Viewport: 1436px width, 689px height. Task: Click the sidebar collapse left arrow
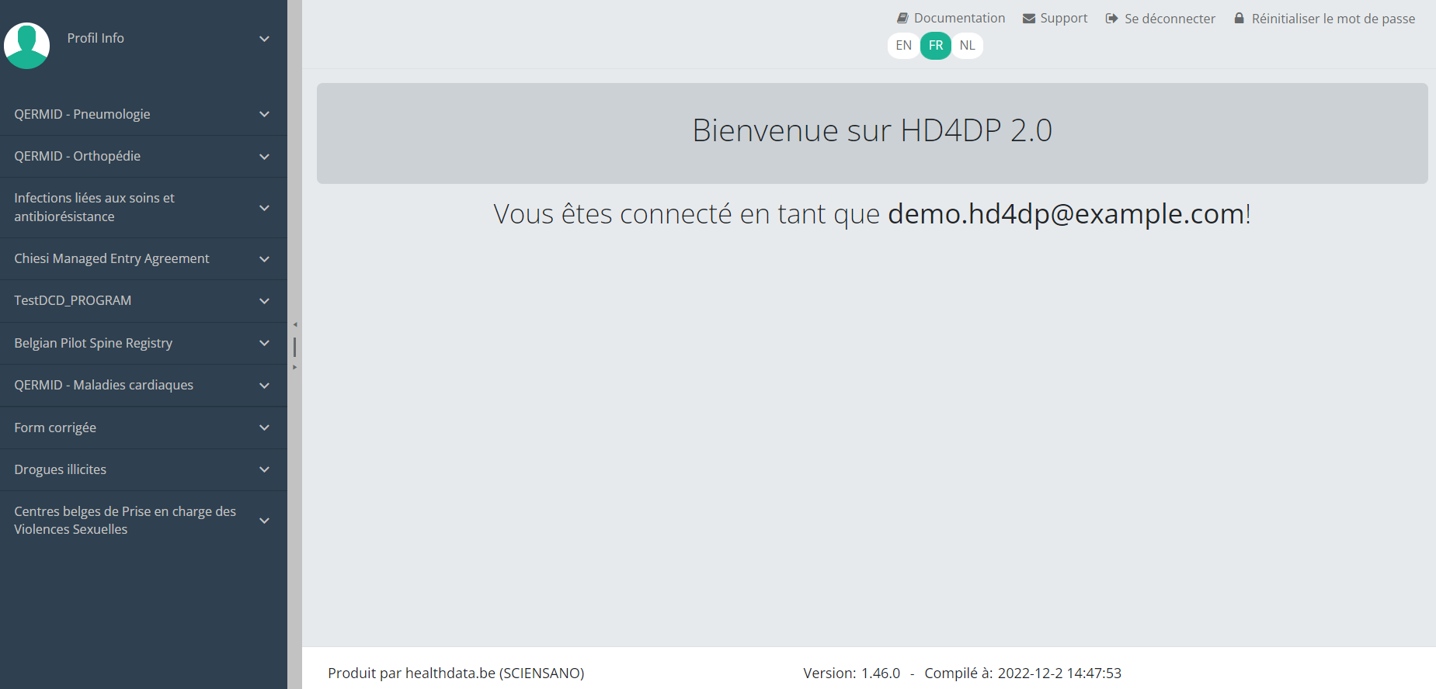[x=295, y=325]
